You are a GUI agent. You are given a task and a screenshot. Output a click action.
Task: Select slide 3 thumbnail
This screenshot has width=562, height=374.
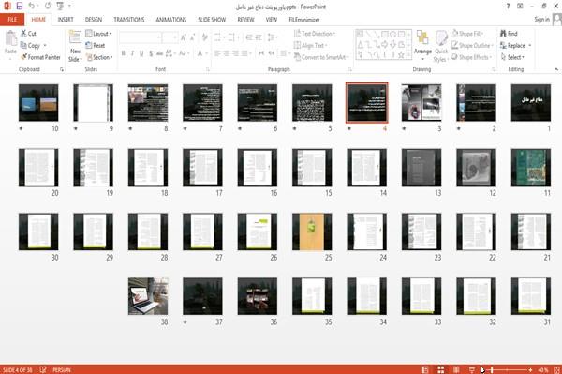click(421, 102)
